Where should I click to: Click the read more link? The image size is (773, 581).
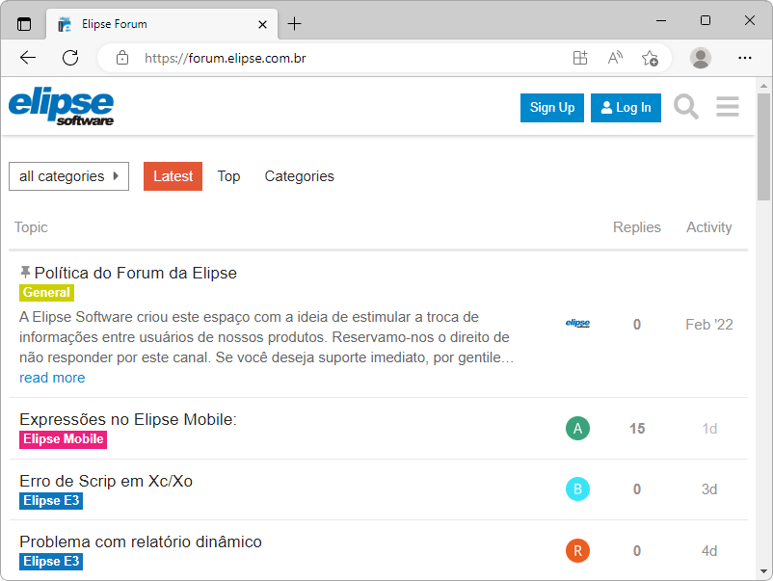pos(52,377)
